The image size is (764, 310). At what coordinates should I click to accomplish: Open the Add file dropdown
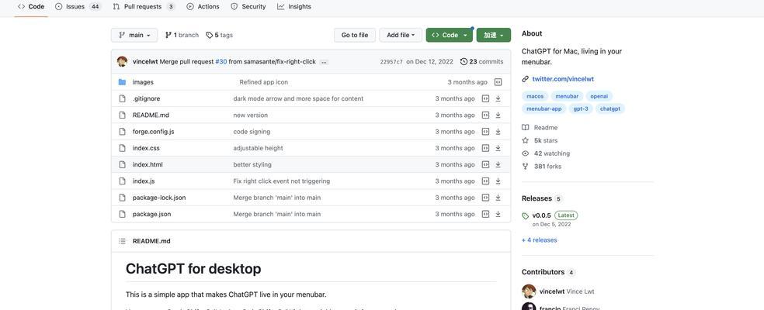click(x=401, y=35)
